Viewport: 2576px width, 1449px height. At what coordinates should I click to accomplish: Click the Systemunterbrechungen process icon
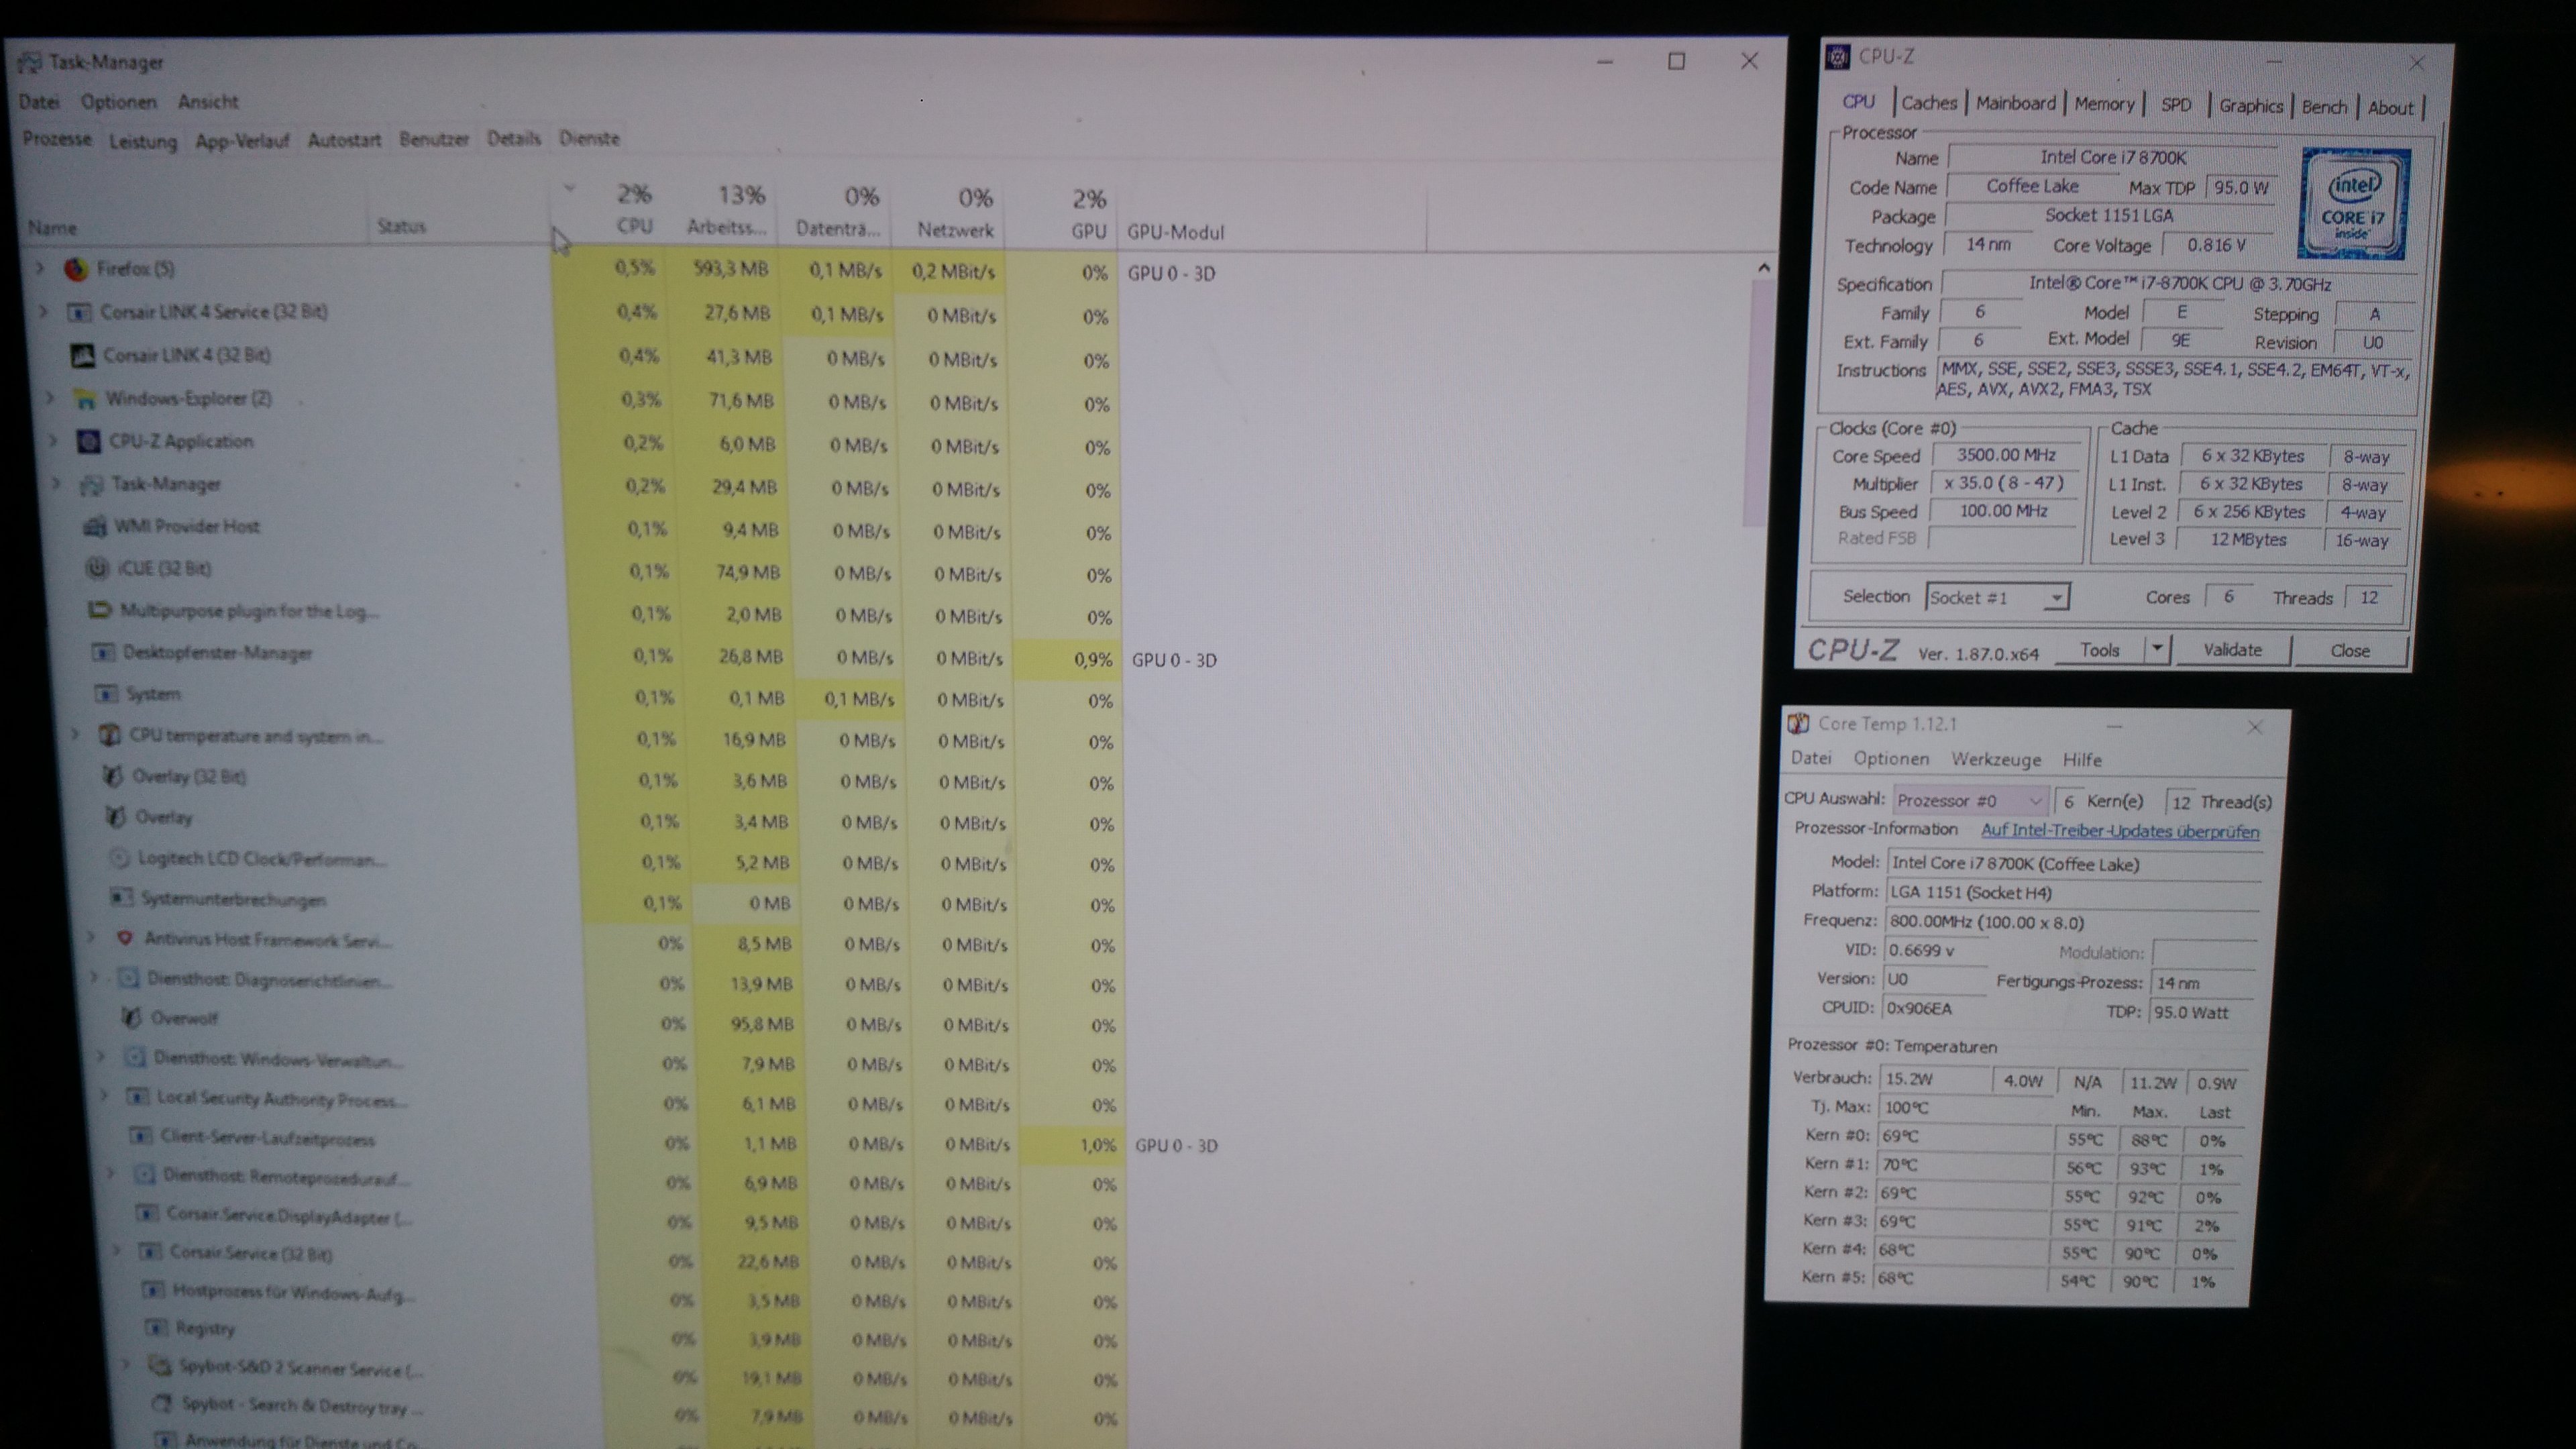tap(121, 897)
